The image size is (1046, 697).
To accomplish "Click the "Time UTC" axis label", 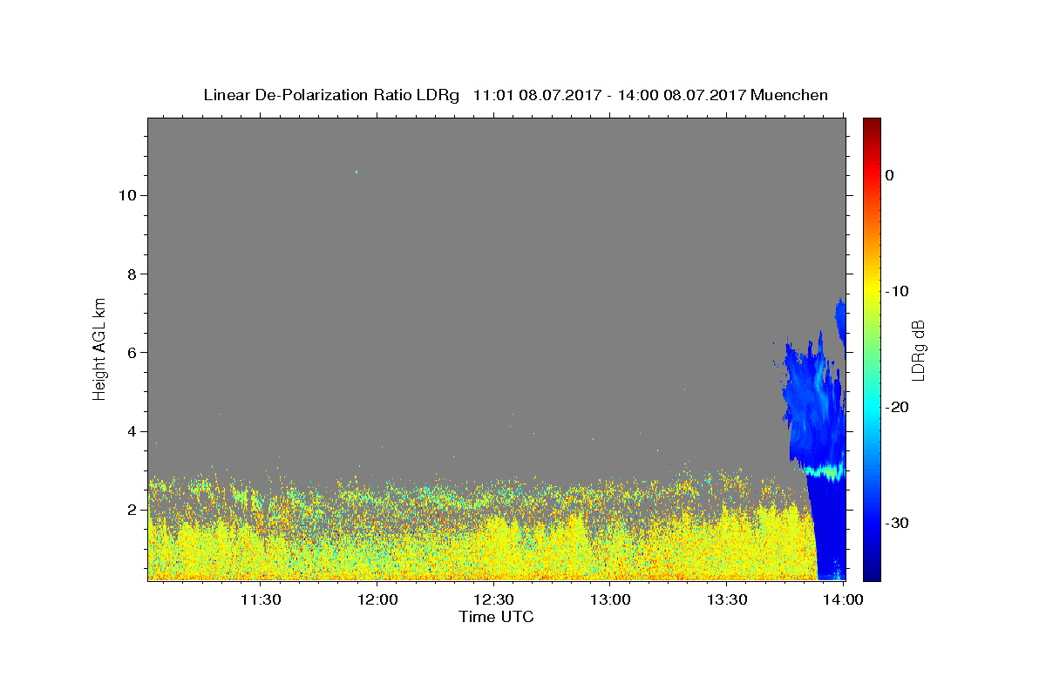I will 496,618.
